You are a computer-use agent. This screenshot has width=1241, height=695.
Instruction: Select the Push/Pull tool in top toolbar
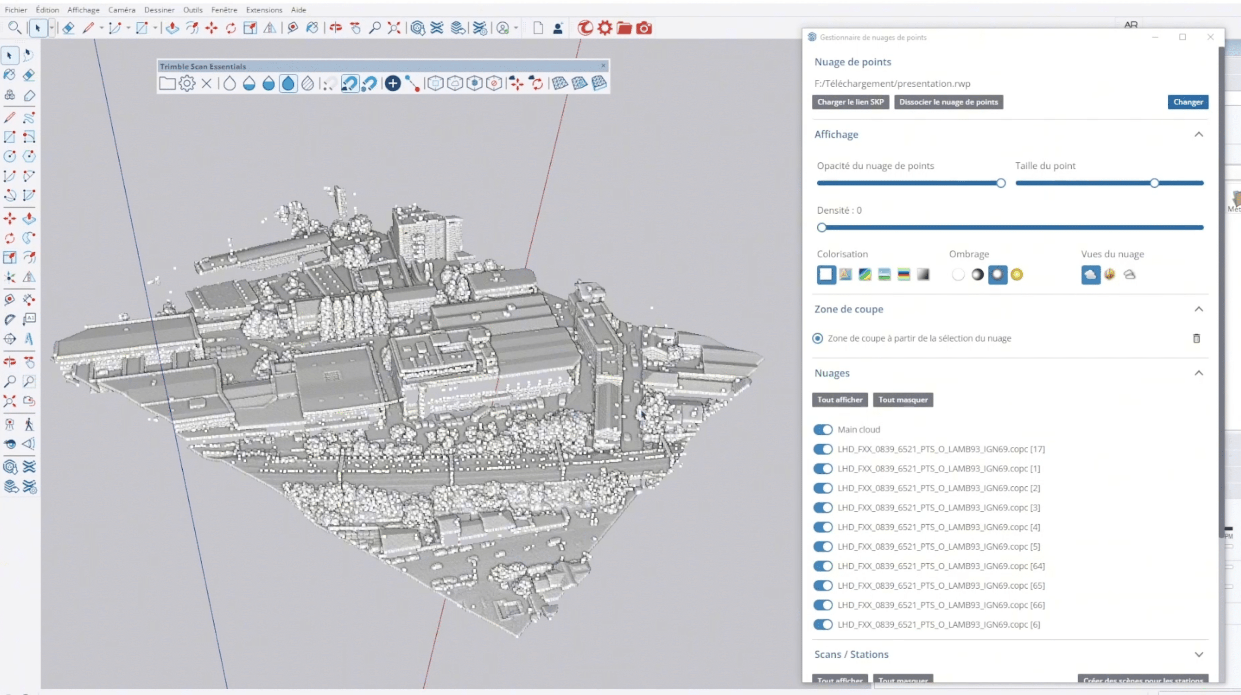[x=172, y=28]
